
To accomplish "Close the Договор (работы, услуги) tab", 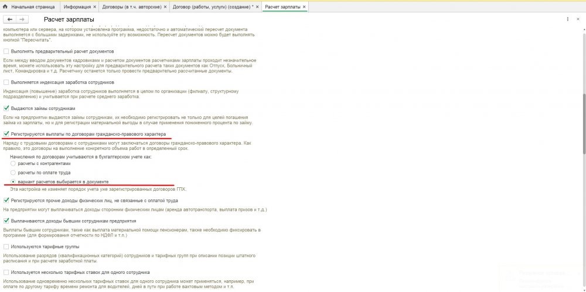I will (x=257, y=6).
